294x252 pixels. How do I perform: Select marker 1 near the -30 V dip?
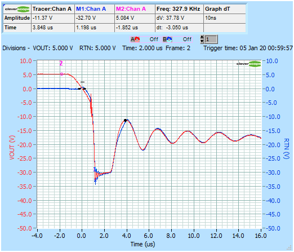click(x=95, y=170)
